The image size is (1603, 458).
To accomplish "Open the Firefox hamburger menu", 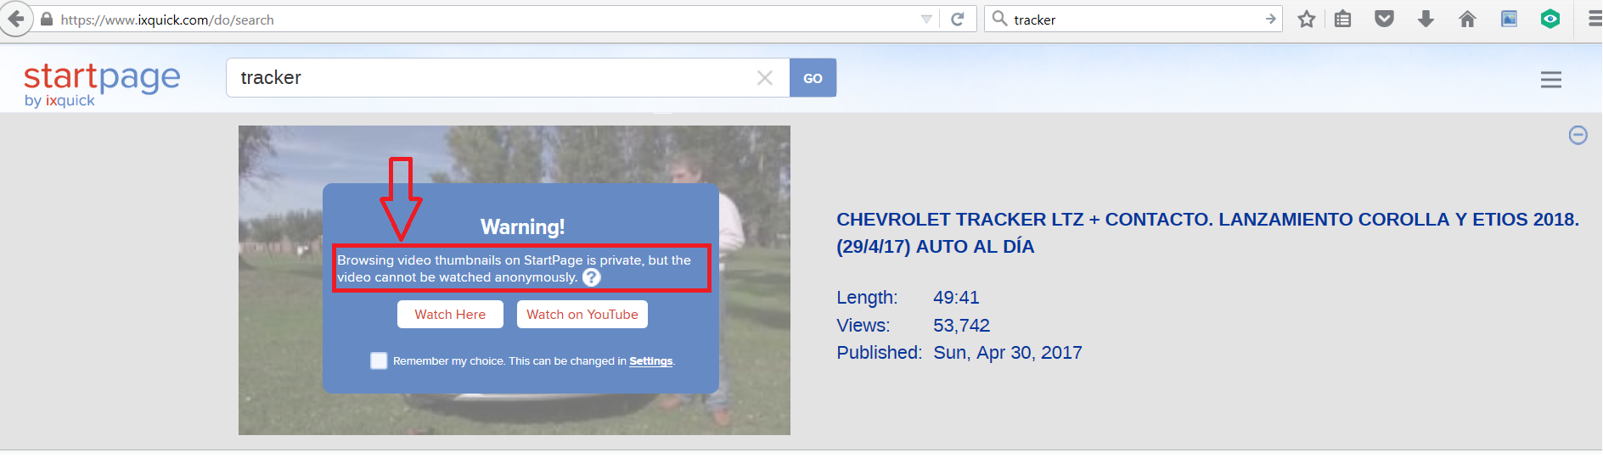I will [x=1595, y=19].
